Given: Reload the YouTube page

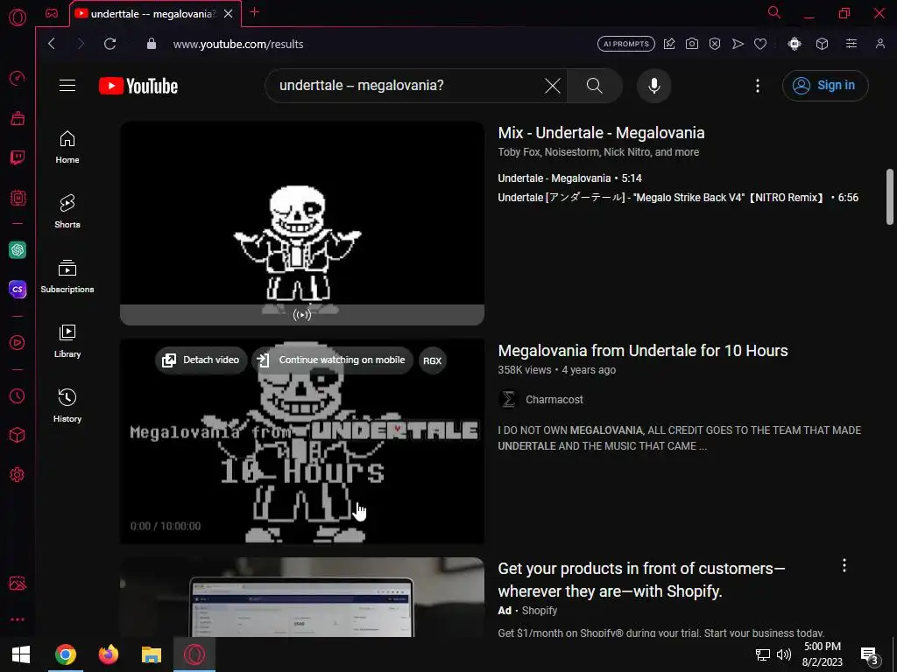Looking at the screenshot, I should click(109, 44).
